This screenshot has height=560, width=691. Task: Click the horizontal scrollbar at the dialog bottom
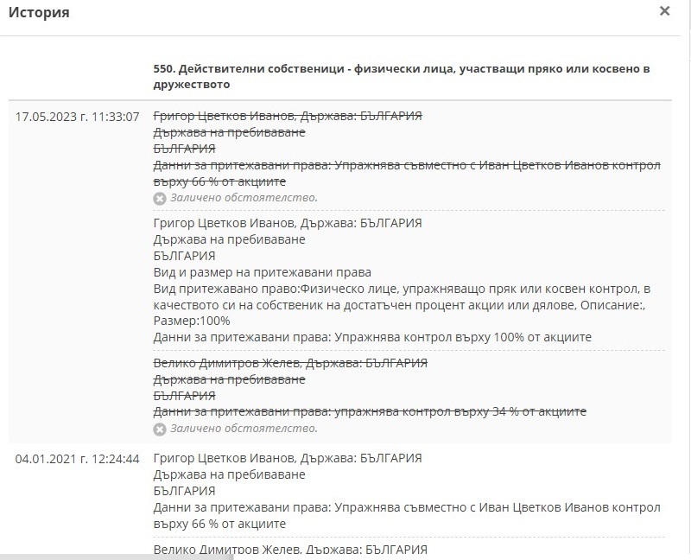tap(117, 557)
